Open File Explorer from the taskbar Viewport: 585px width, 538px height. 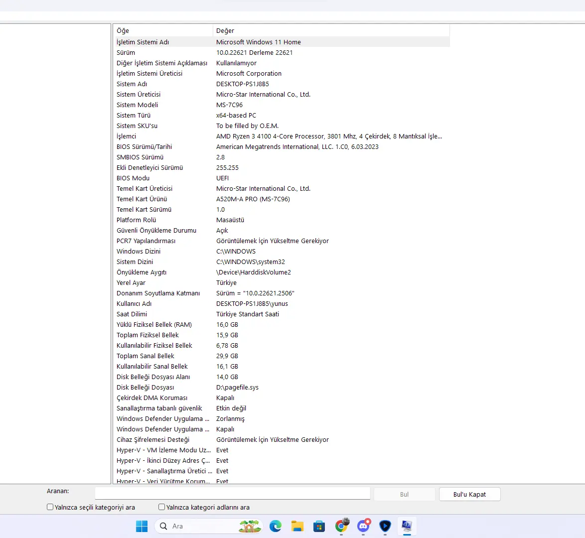tap(297, 526)
